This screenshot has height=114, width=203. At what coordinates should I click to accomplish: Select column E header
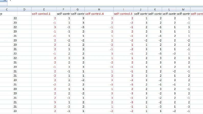[x=44, y=9]
